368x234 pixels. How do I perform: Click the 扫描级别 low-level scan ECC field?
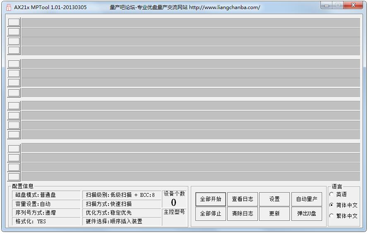point(122,195)
